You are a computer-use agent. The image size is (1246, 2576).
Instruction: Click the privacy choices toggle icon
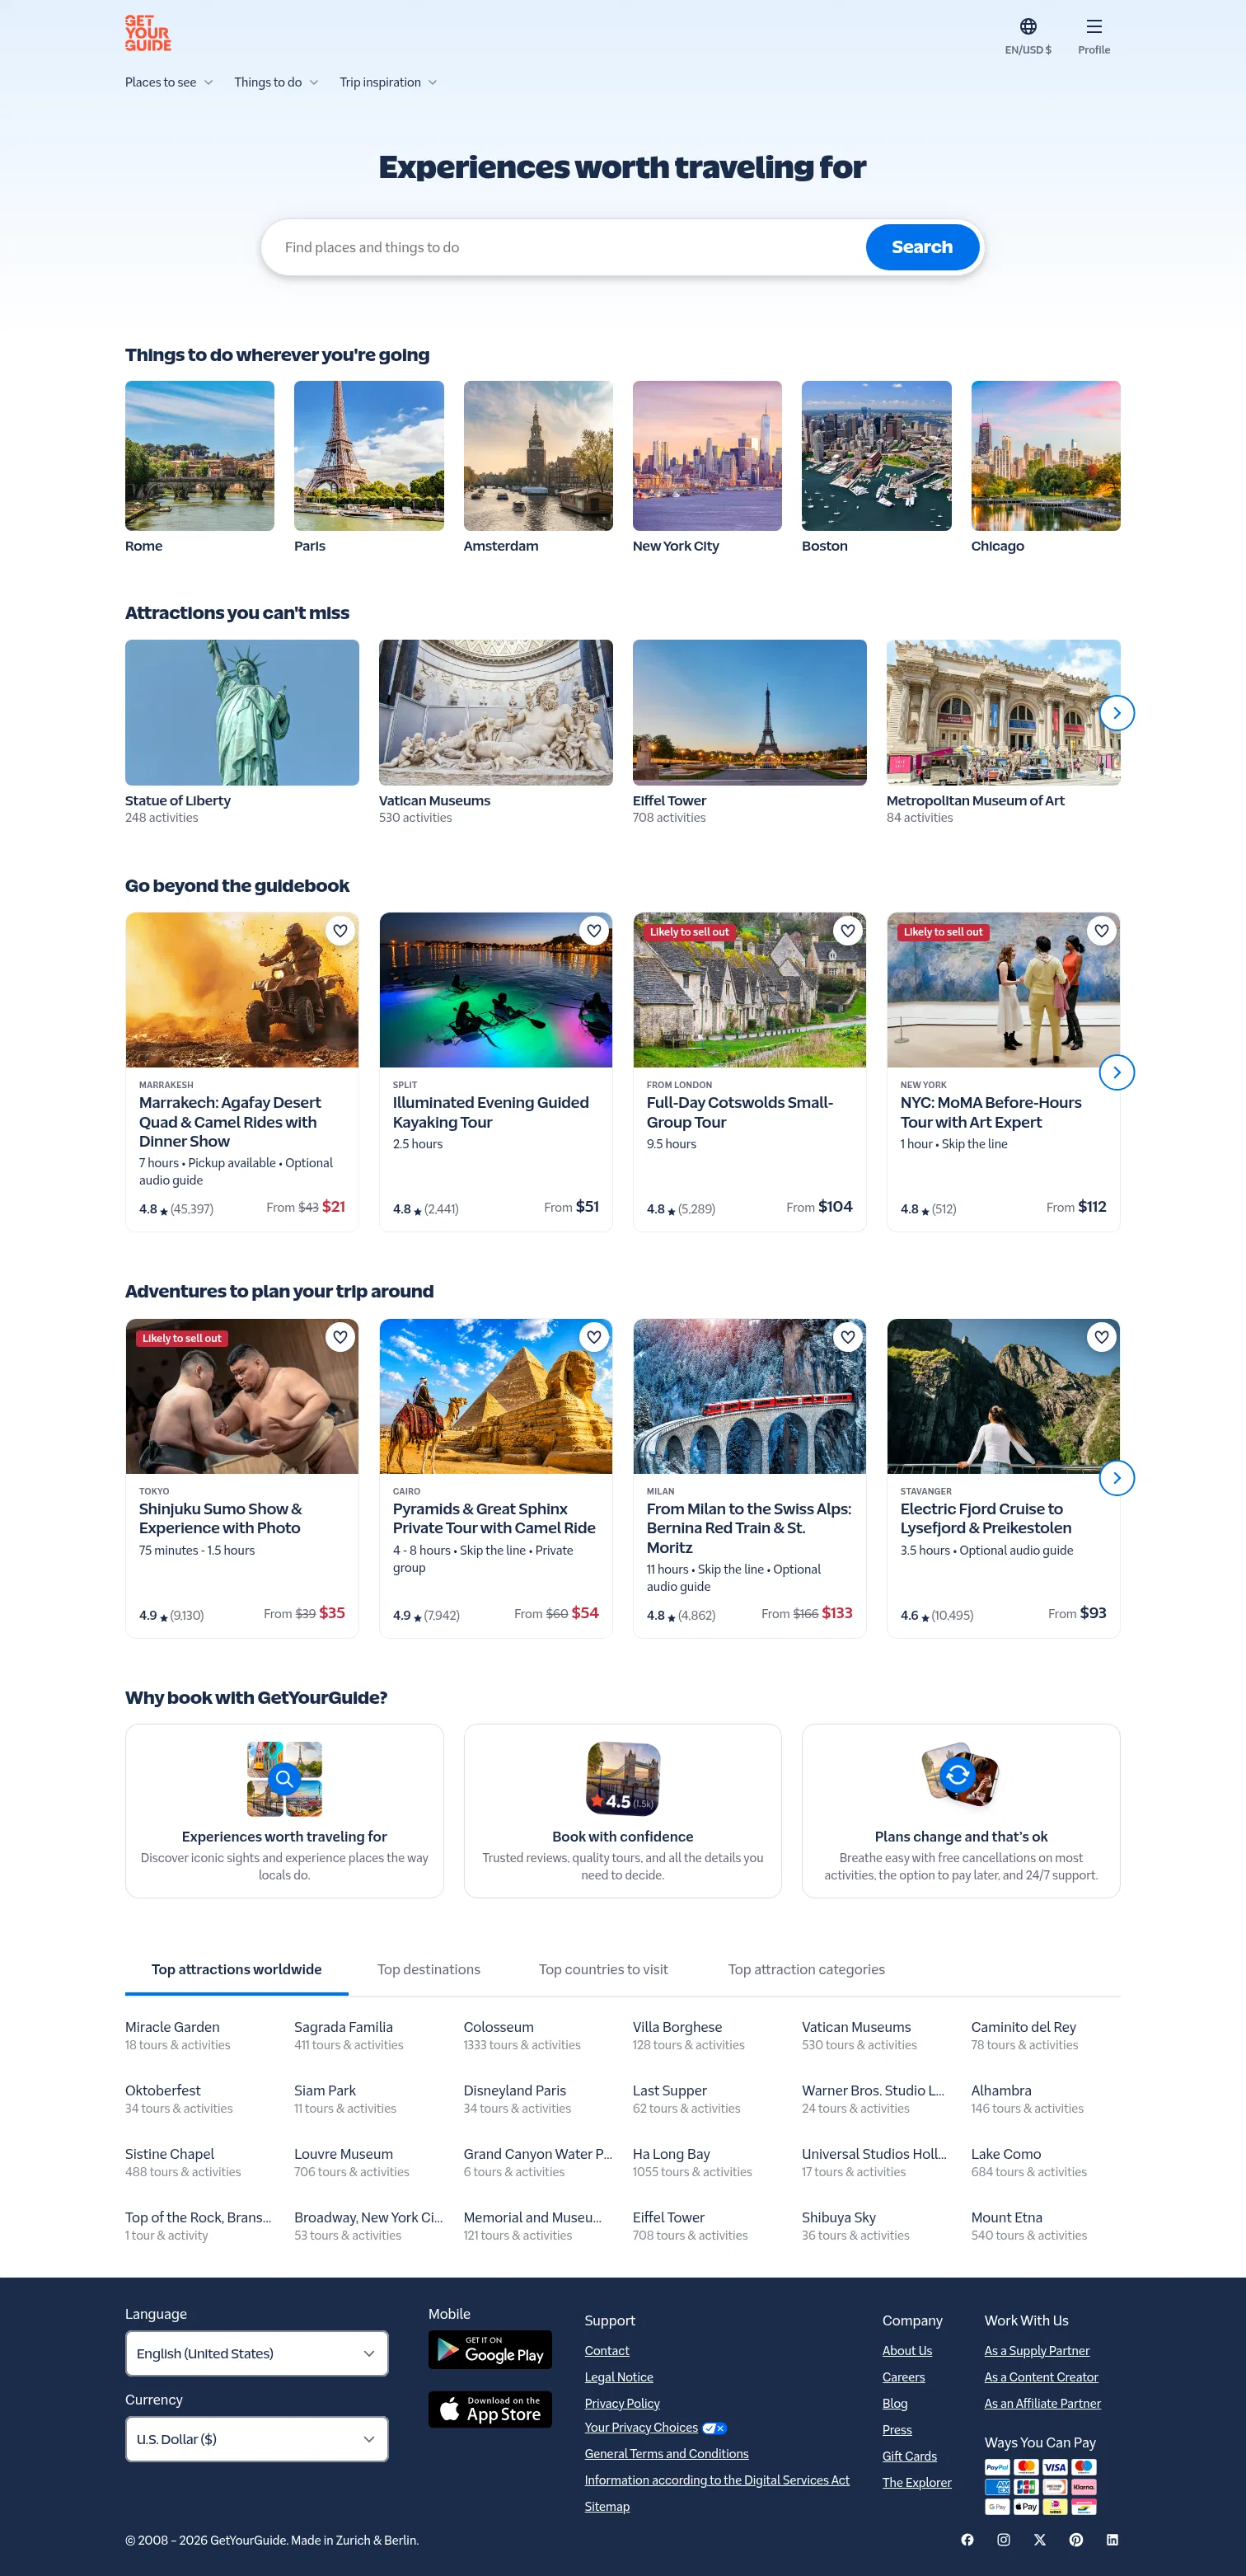point(714,2428)
